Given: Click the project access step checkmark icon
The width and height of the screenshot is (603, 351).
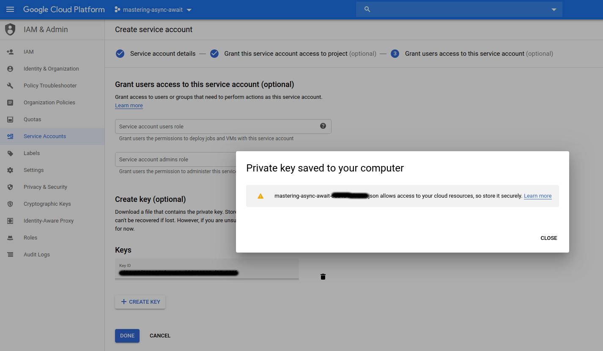Looking at the screenshot, I should coord(214,54).
